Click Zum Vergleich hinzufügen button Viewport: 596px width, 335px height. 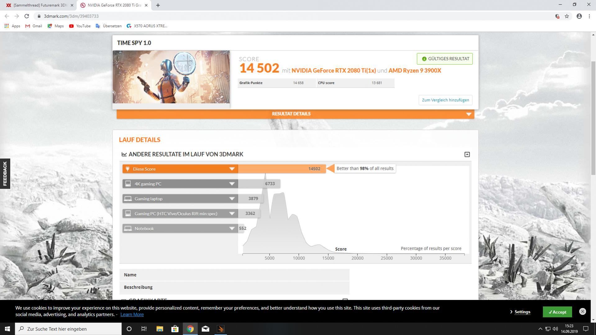pyautogui.click(x=445, y=100)
